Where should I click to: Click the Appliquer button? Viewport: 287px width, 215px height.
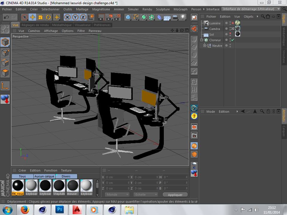click(x=175, y=195)
